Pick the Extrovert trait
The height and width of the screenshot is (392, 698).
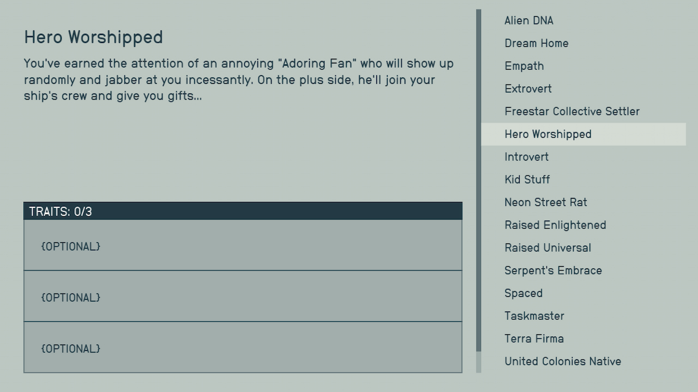527,89
